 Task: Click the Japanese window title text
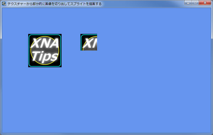pyautogui.click(x=54, y=4)
